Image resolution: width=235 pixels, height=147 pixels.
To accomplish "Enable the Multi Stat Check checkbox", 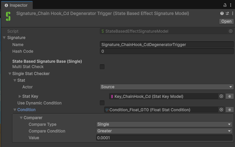I will click(102, 67).
